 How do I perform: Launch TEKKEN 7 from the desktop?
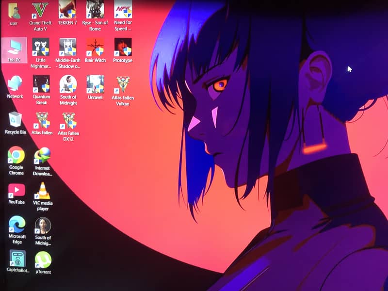(x=67, y=10)
